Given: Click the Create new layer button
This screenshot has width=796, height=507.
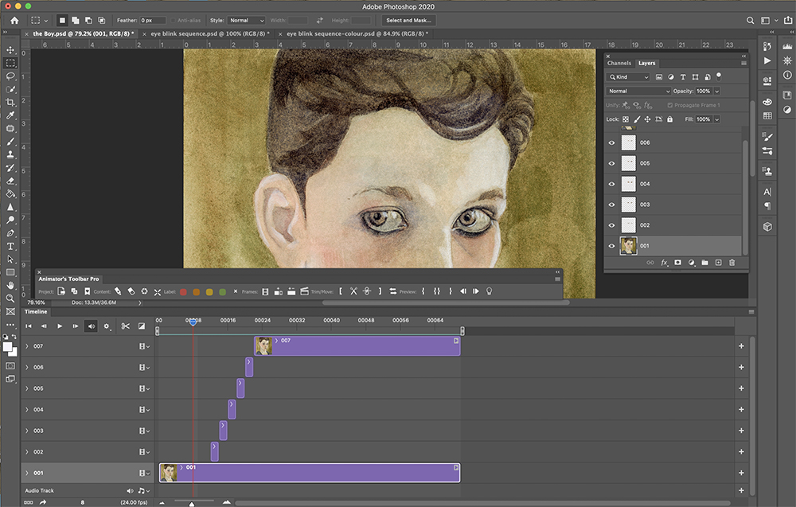Looking at the screenshot, I should coord(718,262).
